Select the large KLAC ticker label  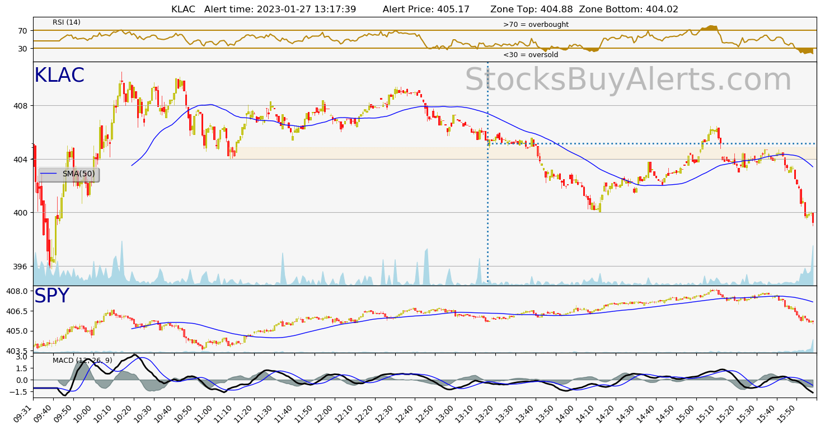59,76
